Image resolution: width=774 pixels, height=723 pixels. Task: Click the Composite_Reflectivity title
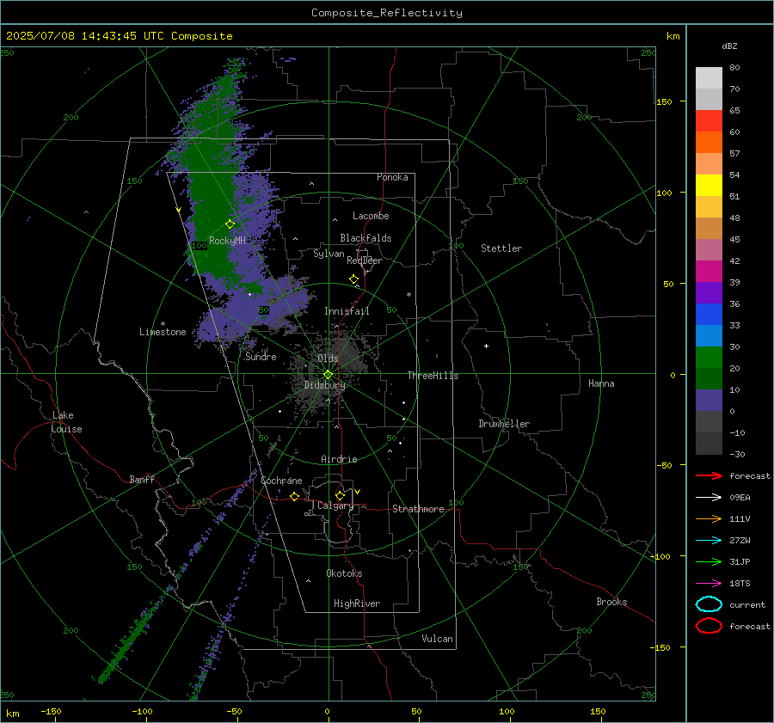pyautogui.click(x=387, y=13)
